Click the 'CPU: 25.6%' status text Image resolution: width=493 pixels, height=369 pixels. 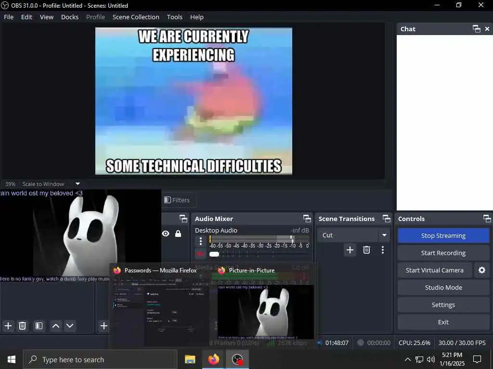[x=415, y=343]
